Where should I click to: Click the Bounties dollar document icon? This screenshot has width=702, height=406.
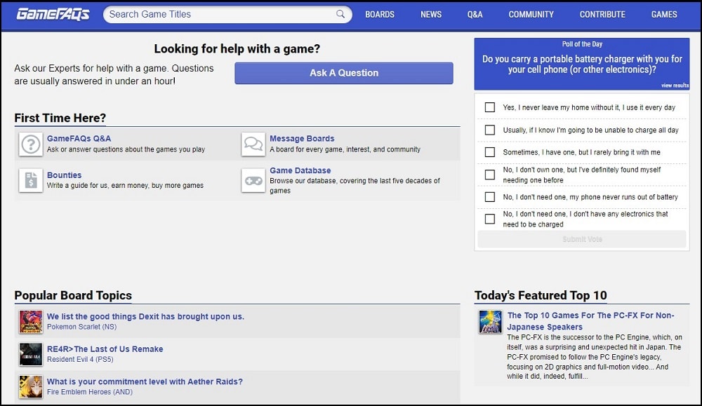31,180
